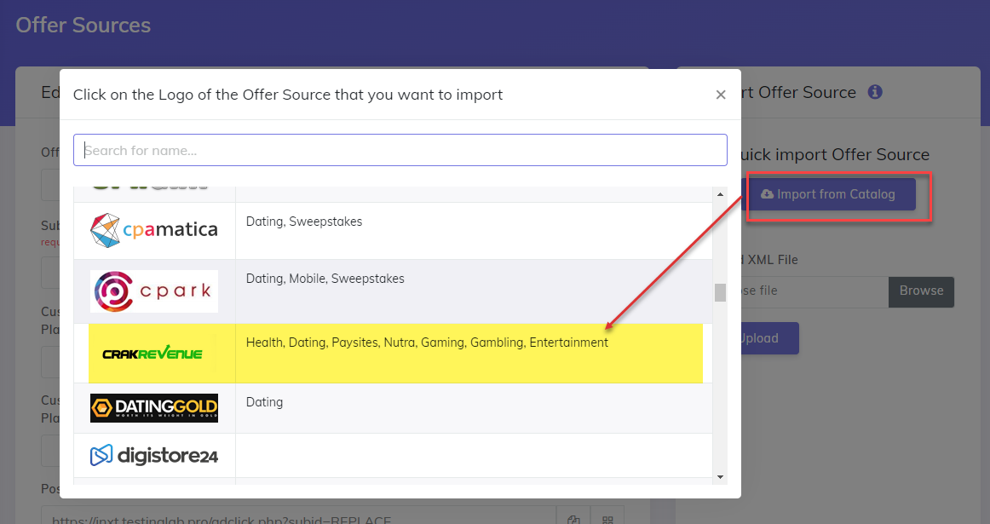
Task: Click the catalog list scroll-down arrow
Action: click(x=720, y=476)
